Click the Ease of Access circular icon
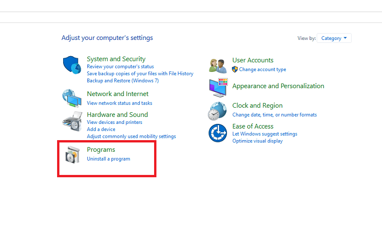Viewport: 382px width, 232px height. 218,133
